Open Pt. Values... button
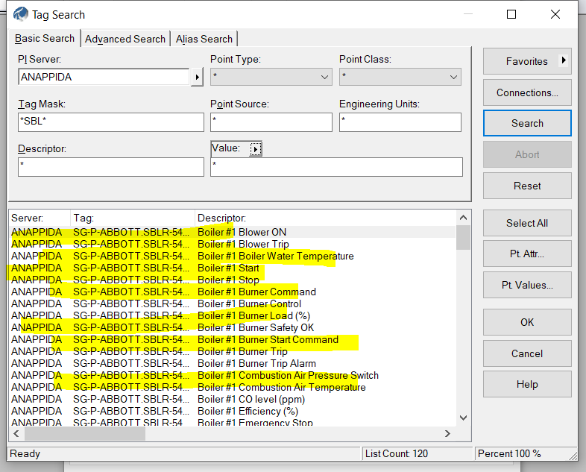 [x=527, y=285]
